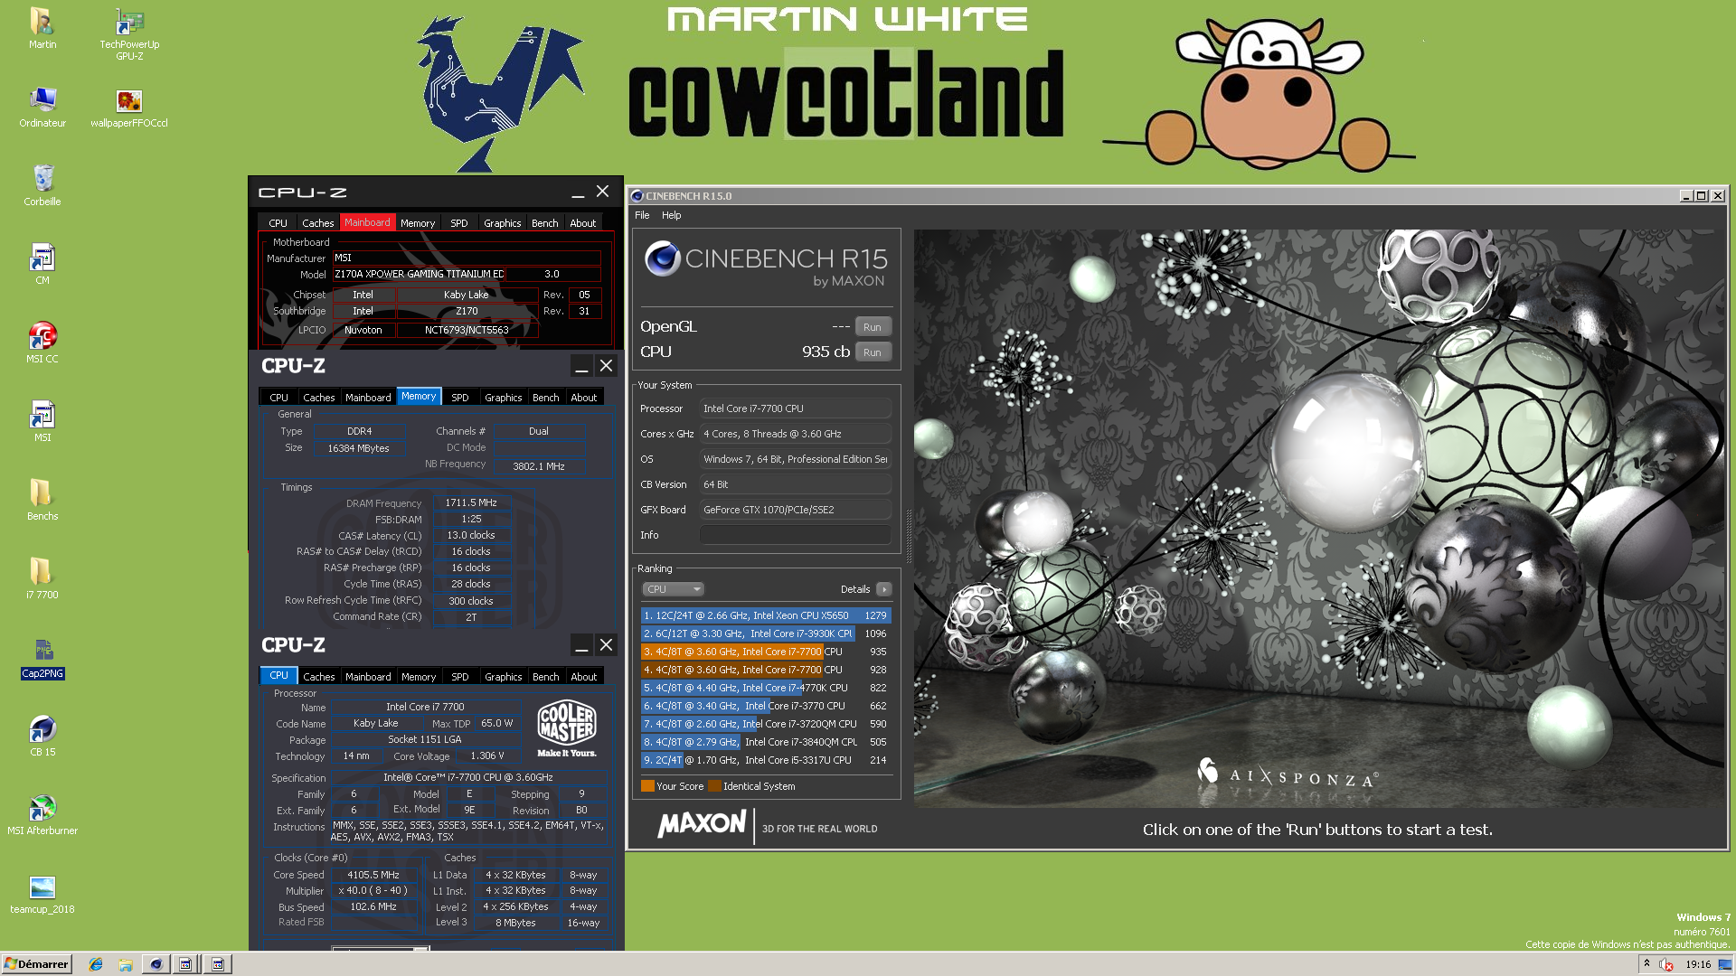
Task: Open the i7 7700 folder icon
Action: click(x=42, y=578)
